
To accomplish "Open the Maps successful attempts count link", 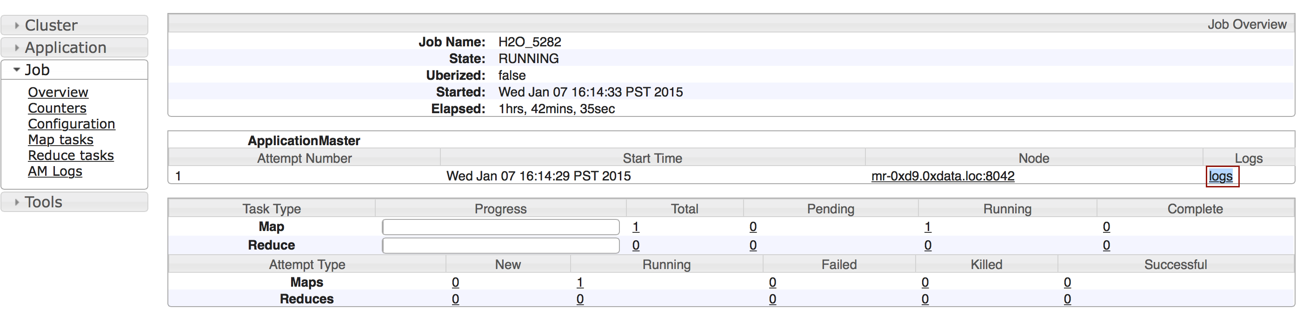I will [x=1067, y=282].
